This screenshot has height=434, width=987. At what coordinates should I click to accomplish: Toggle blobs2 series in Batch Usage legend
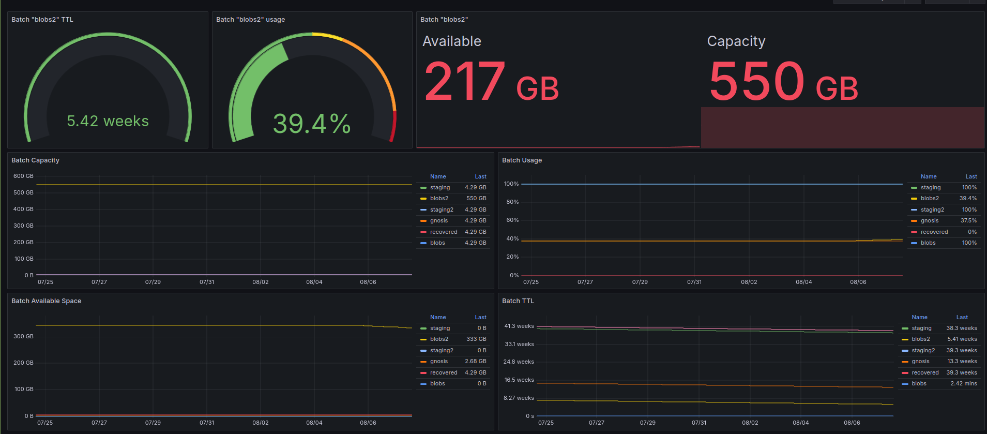pos(930,199)
